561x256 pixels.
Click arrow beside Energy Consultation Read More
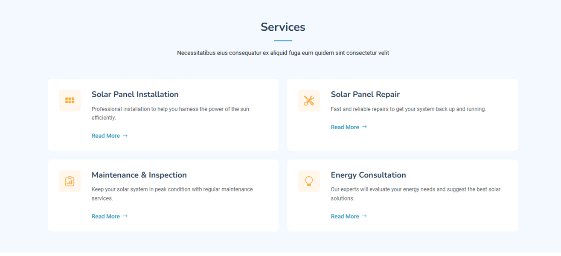pyautogui.click(x=364, y=216)
